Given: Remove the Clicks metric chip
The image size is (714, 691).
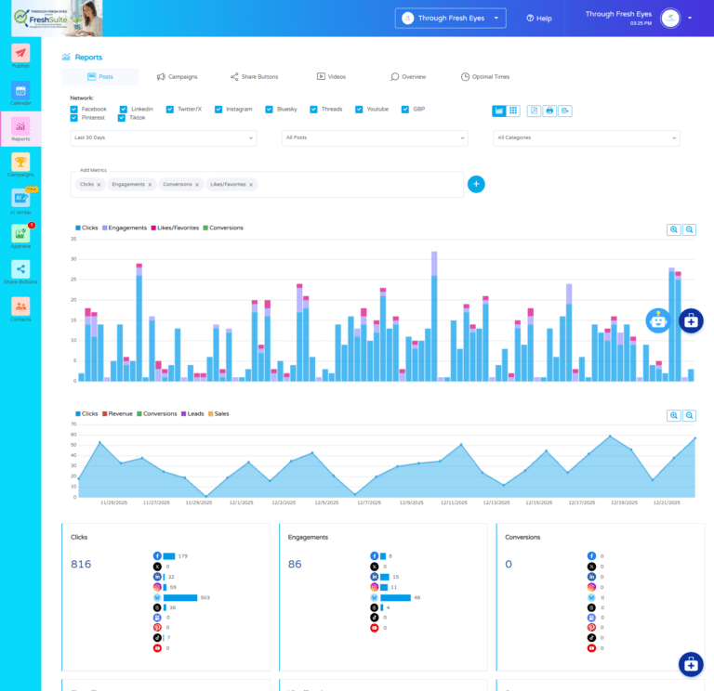Looking at the screenshot, I should coord(99,185).
